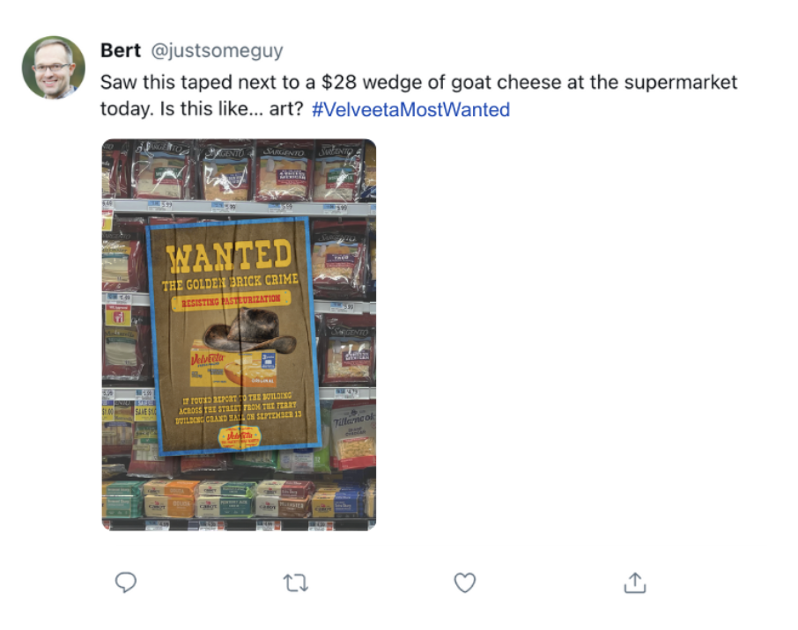Open the share upload icon
The width and height of the screenshot is (798, 630).
coord(635,582)
